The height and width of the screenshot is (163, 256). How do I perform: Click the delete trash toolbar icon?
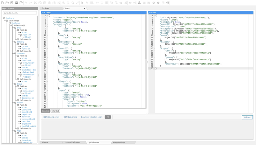(49, 3)
